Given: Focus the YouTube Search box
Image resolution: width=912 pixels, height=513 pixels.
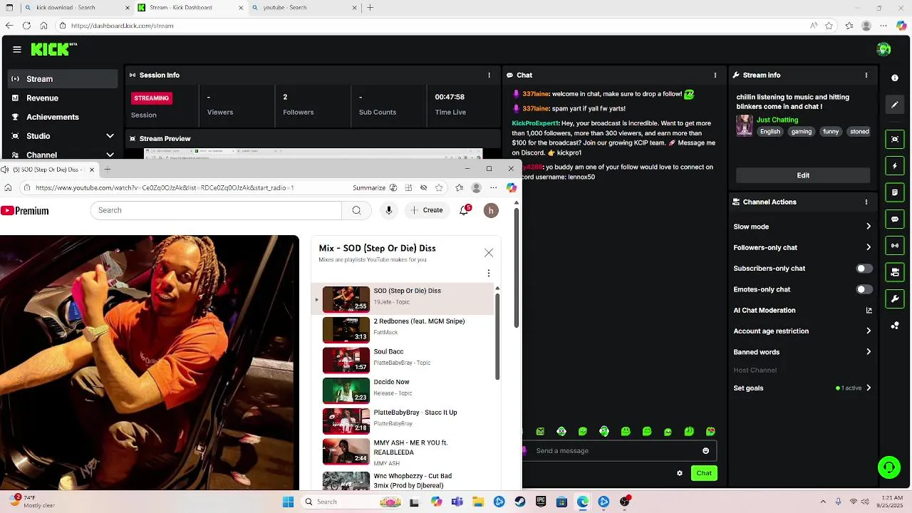Looking at the screenshot, I should point(216,210).
